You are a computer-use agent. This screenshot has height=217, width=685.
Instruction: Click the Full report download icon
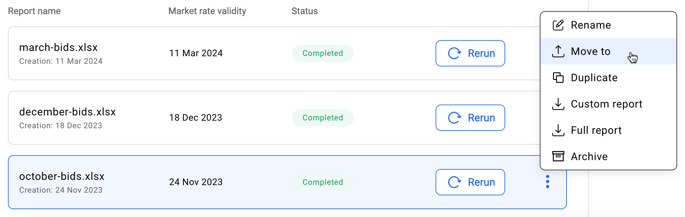558,130
